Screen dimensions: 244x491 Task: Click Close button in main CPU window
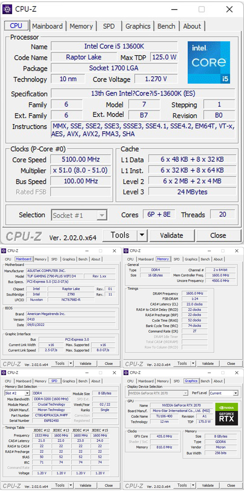coord(218,235)
